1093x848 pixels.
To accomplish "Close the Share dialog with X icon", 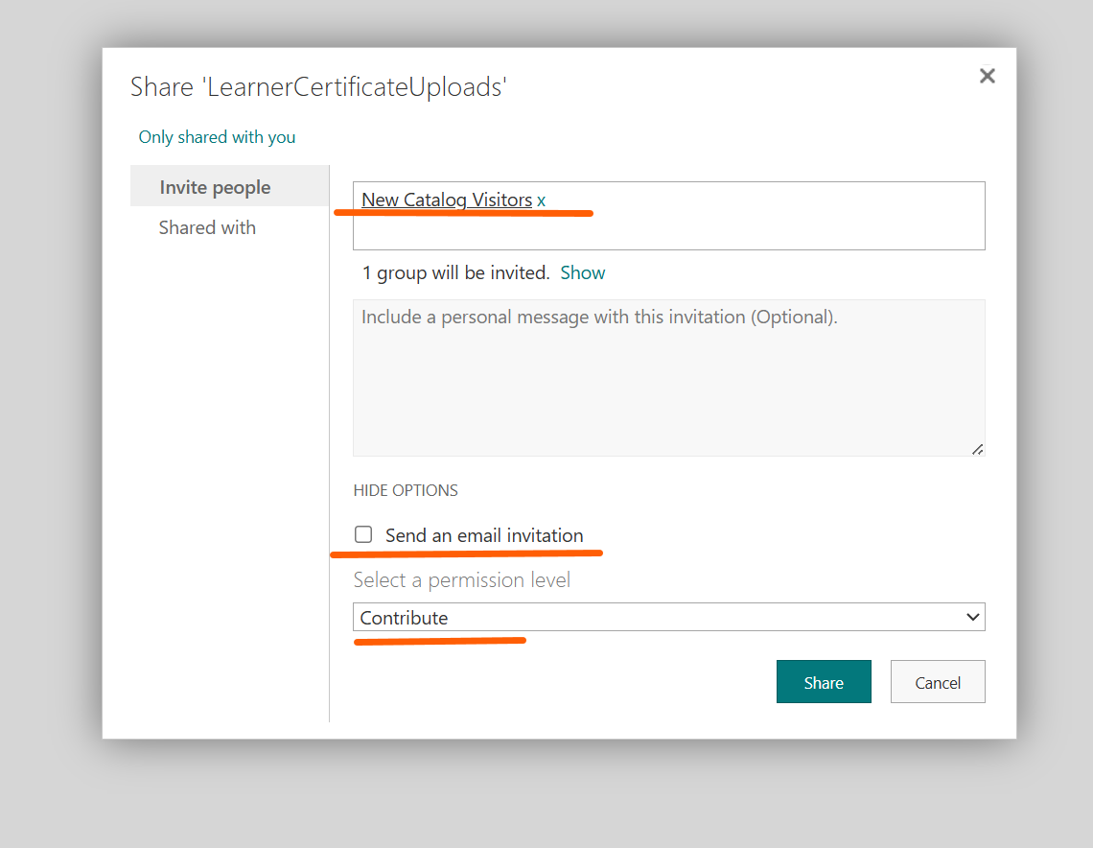I will point(987,76).
